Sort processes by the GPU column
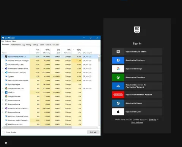This screenshot has height=147, width=182. 77,51
